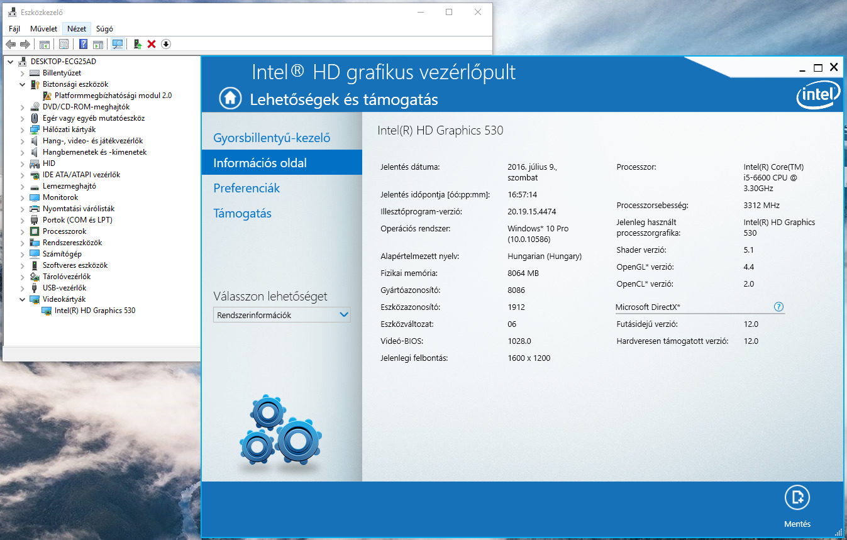Select Szoftveres eszközök item
The image size is (847, 540).
[x=75, y=265]
